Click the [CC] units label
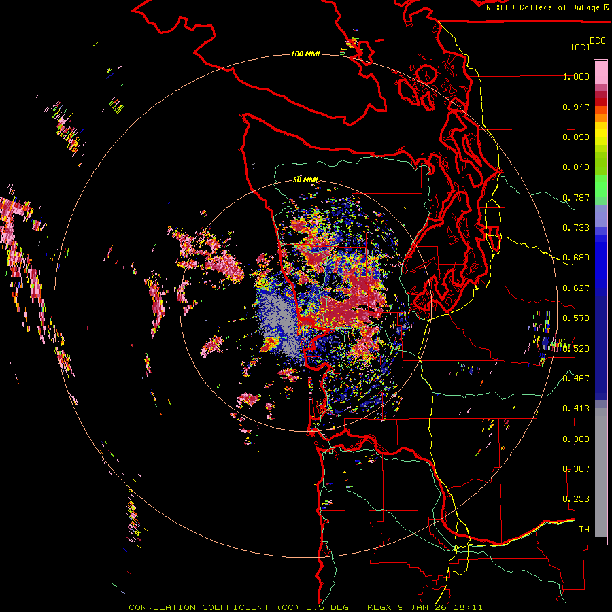This screenshot has width=612, height=612. pos(580,47)
